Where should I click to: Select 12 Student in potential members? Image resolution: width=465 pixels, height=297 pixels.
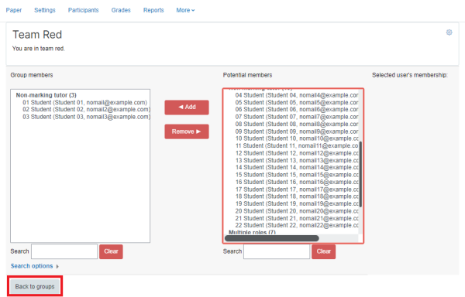[x=297, y=153]
